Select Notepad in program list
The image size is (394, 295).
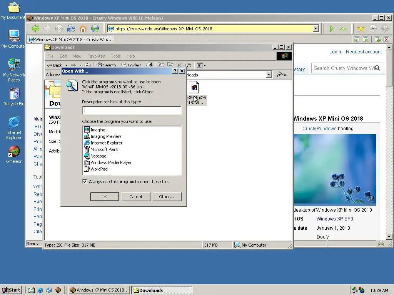(x=95, y=156)
